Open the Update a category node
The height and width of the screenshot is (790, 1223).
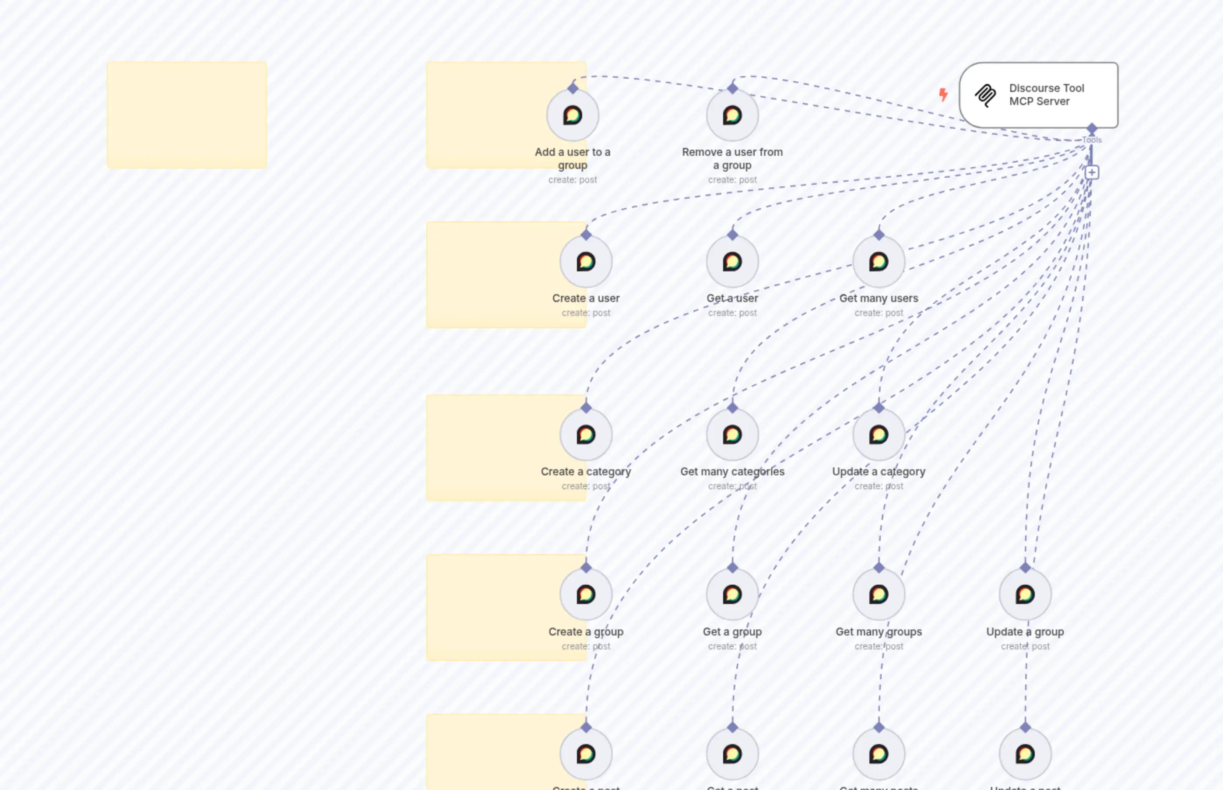pyautogui.click(x=878, y=435)
